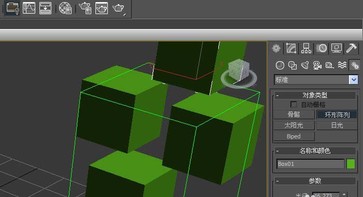Screen dimensions: 363x197
Task: Enable the 自动栅格 checkbox
Action: pyautogui.click(x=294, y=104)
